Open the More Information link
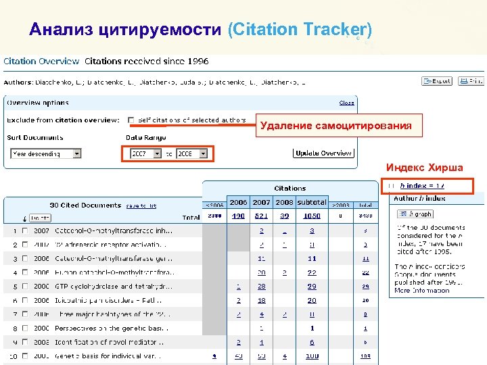The height and width of the screenshot is (365, 487). point(422,291)
